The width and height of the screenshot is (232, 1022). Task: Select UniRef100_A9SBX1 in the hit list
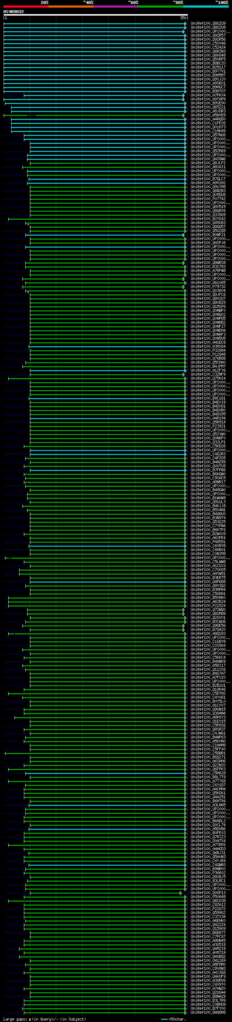pos(208,83)
